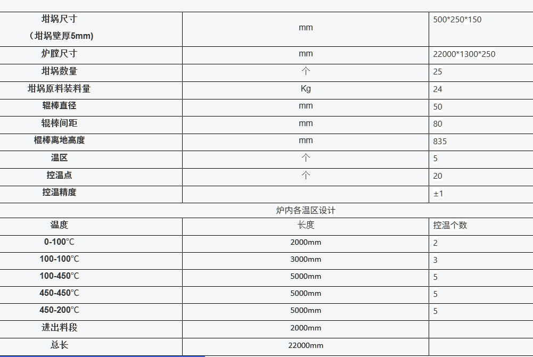The width and height of the screenshot is (533, 357).
Task: Select the 22000*1300*250 furnace size value
Action: pos(464,54)
